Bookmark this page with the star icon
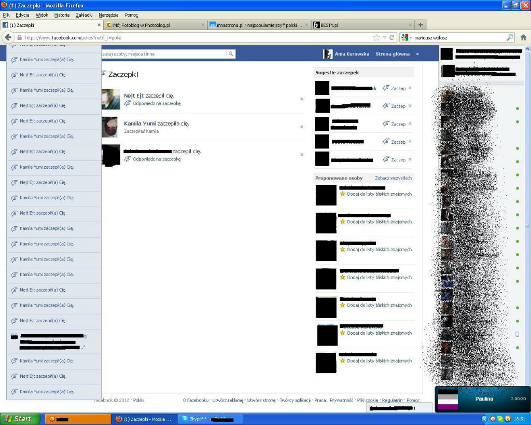This screenshot has height=425, width=531. [x=376, y=37]
